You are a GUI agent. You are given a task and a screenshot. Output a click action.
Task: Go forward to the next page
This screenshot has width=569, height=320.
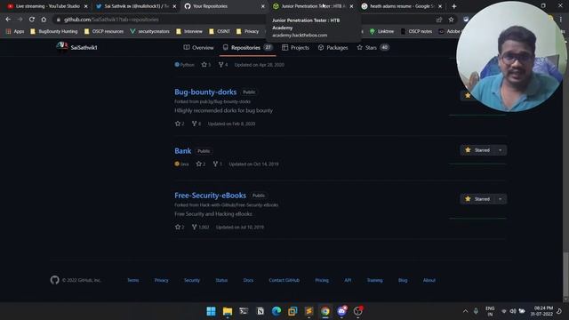point(20,20)
